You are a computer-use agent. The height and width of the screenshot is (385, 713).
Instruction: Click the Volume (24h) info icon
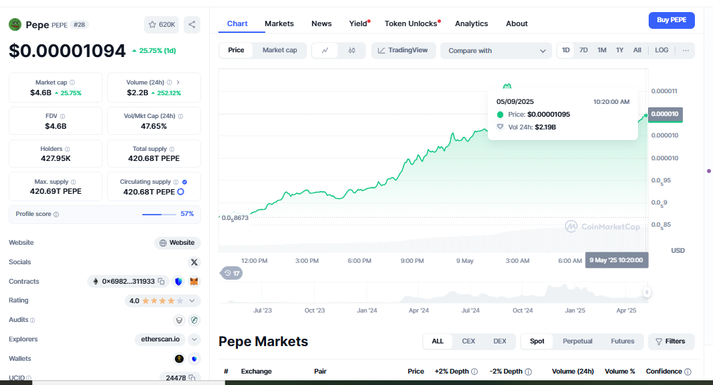pos(169,82)
